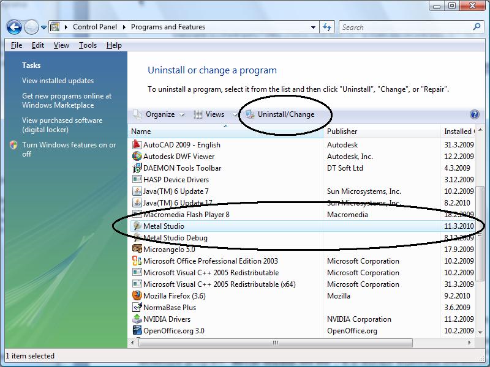Open the address bar history dropdown
This screenshot has height=367, width=490.
click(313, 28)
